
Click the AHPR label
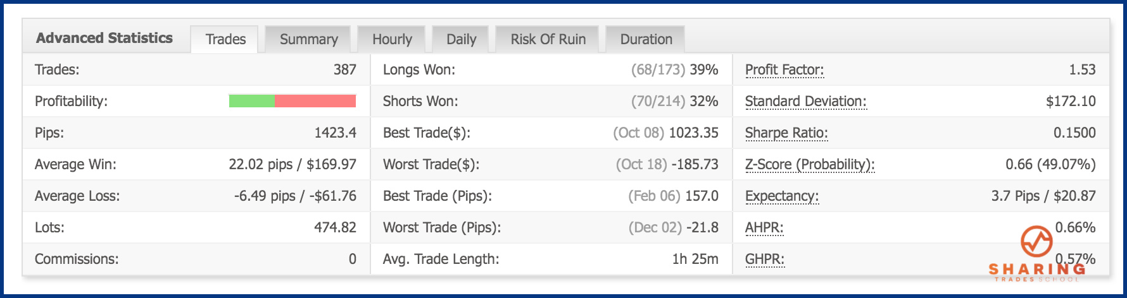(x=764, y=228)
